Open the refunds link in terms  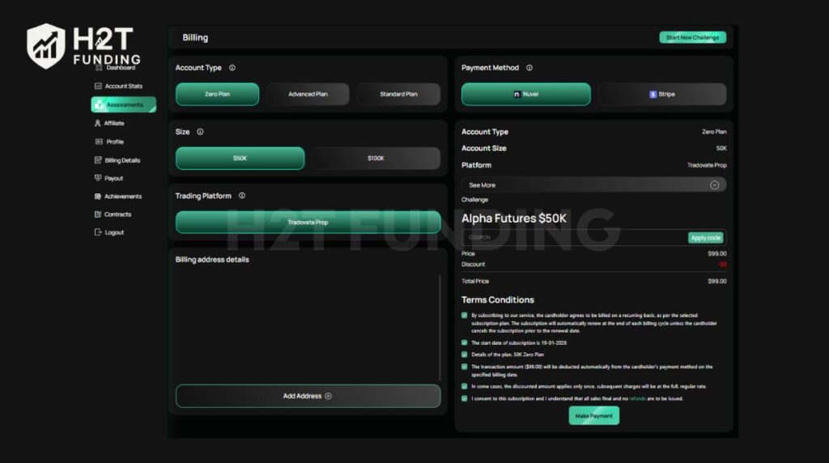coord(637,398)
